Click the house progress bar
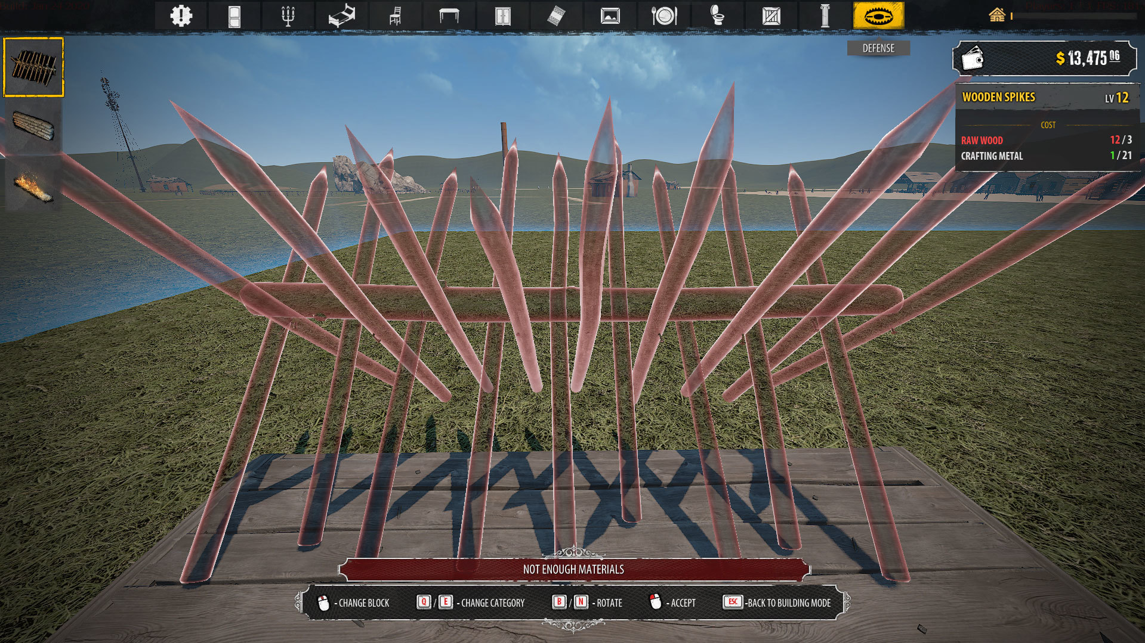1145x643 pixels. coord(1073,16)
